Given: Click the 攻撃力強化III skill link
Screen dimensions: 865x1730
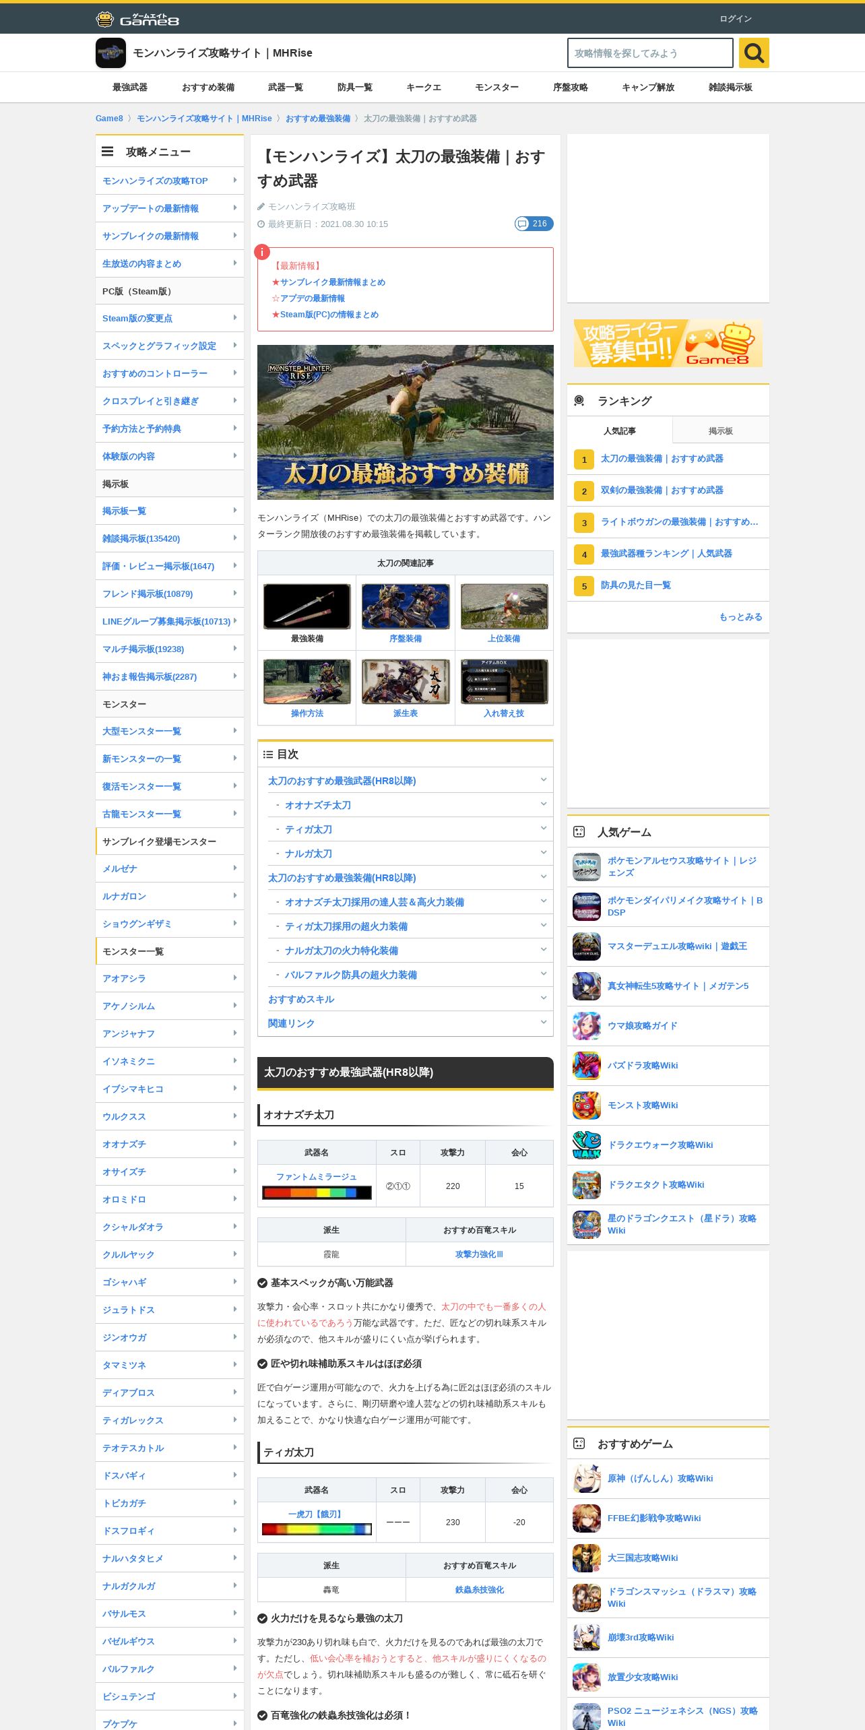Looking at the screenshot, I should pyautogui.click(x=479, y=1254).
